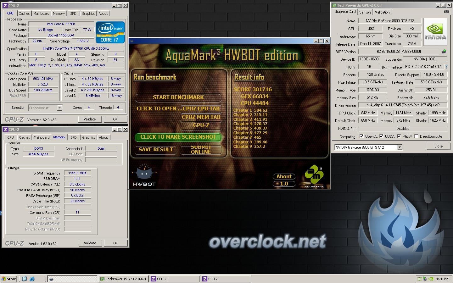Click the GPU-Z button in AquaMark
The width and height of the screenshot is (453, 283).
[x=201, y=125]
